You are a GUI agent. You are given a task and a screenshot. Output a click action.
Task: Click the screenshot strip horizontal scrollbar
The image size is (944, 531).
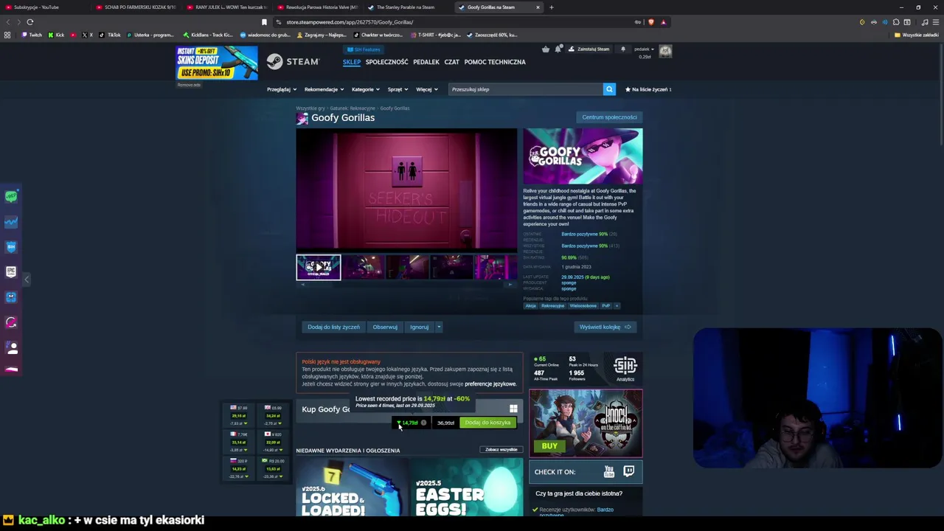tap(406, 285)
